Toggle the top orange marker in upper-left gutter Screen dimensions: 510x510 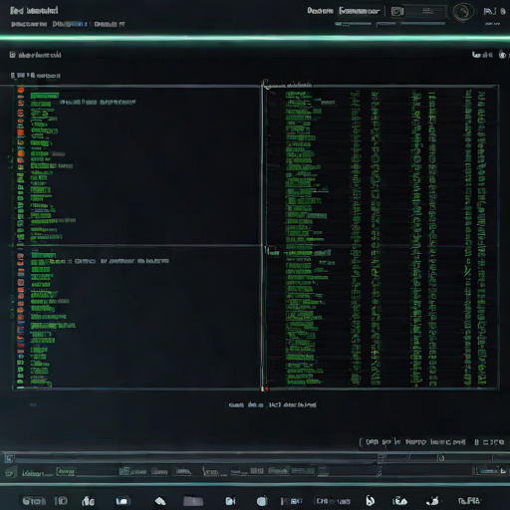(x=21, y=90)
